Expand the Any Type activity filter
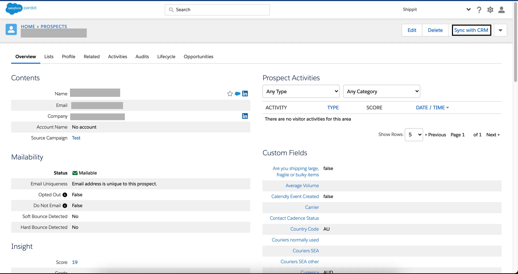 click(x=301, y=91)
